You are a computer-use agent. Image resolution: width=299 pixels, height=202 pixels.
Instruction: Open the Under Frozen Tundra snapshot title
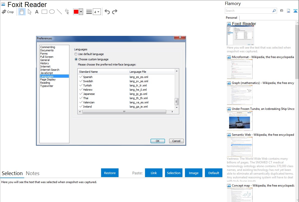(263, 109)
